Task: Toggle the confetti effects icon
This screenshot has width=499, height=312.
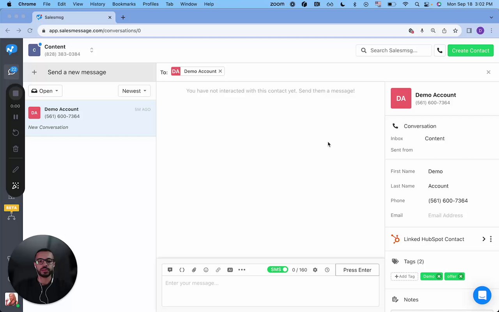Action: click(16, 186)
